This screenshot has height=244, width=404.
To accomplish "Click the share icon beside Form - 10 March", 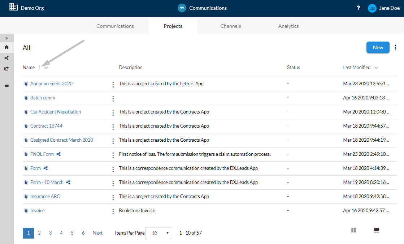I will pyautogui.click(x=68, y=182).
